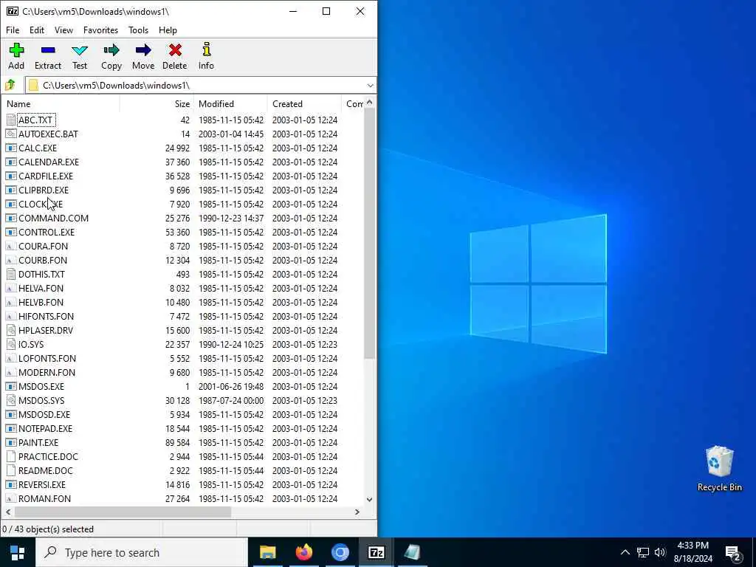The image size is (756, 567).
Task: Switch to 7-Zip taskbar button
Action: point(376,552)
